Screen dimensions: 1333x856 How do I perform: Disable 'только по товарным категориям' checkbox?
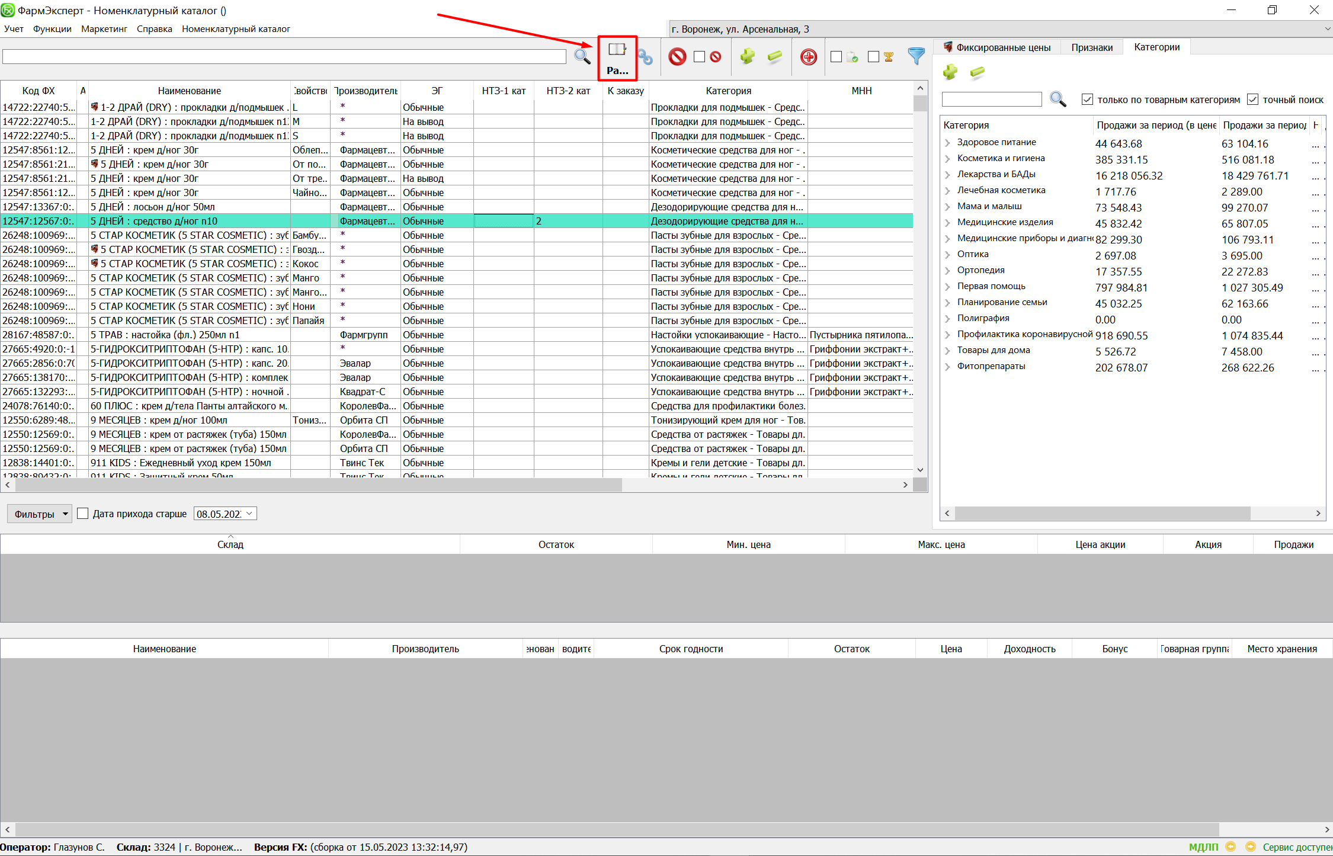click(1087, 100)
